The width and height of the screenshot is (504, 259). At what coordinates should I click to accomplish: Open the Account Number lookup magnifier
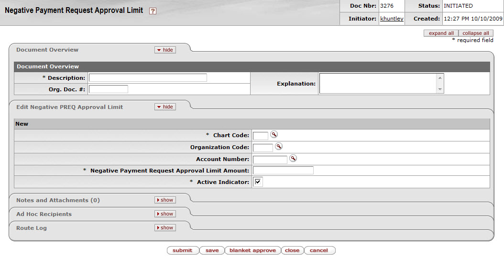(293, 158)
